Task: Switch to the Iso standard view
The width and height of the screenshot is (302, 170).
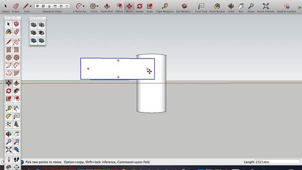Action: coord(38,6)
